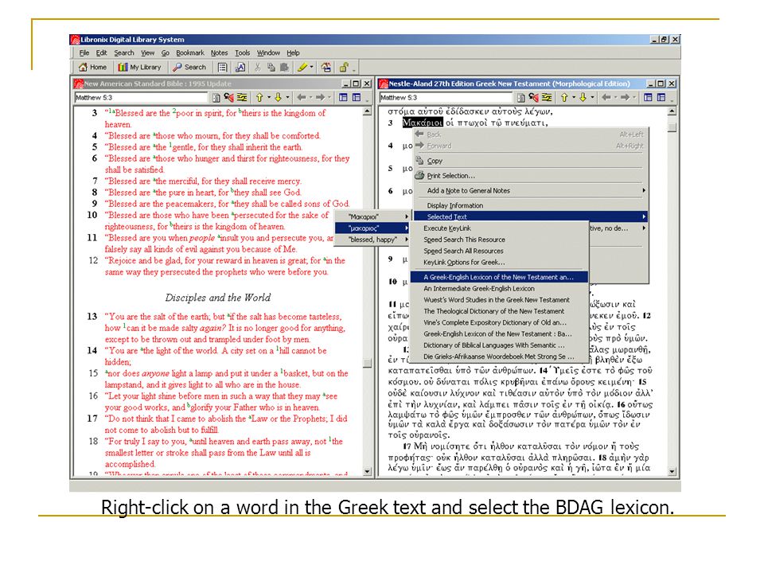This screenshot has height=573, width=764.
Task: Expand the "Μακαριοι" submenu entry
Action: coord(372,216)
